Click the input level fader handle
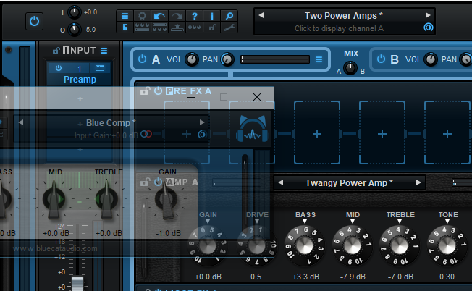Image resolution: width=472 pixels, height=291 pixels. click(77, 283)
